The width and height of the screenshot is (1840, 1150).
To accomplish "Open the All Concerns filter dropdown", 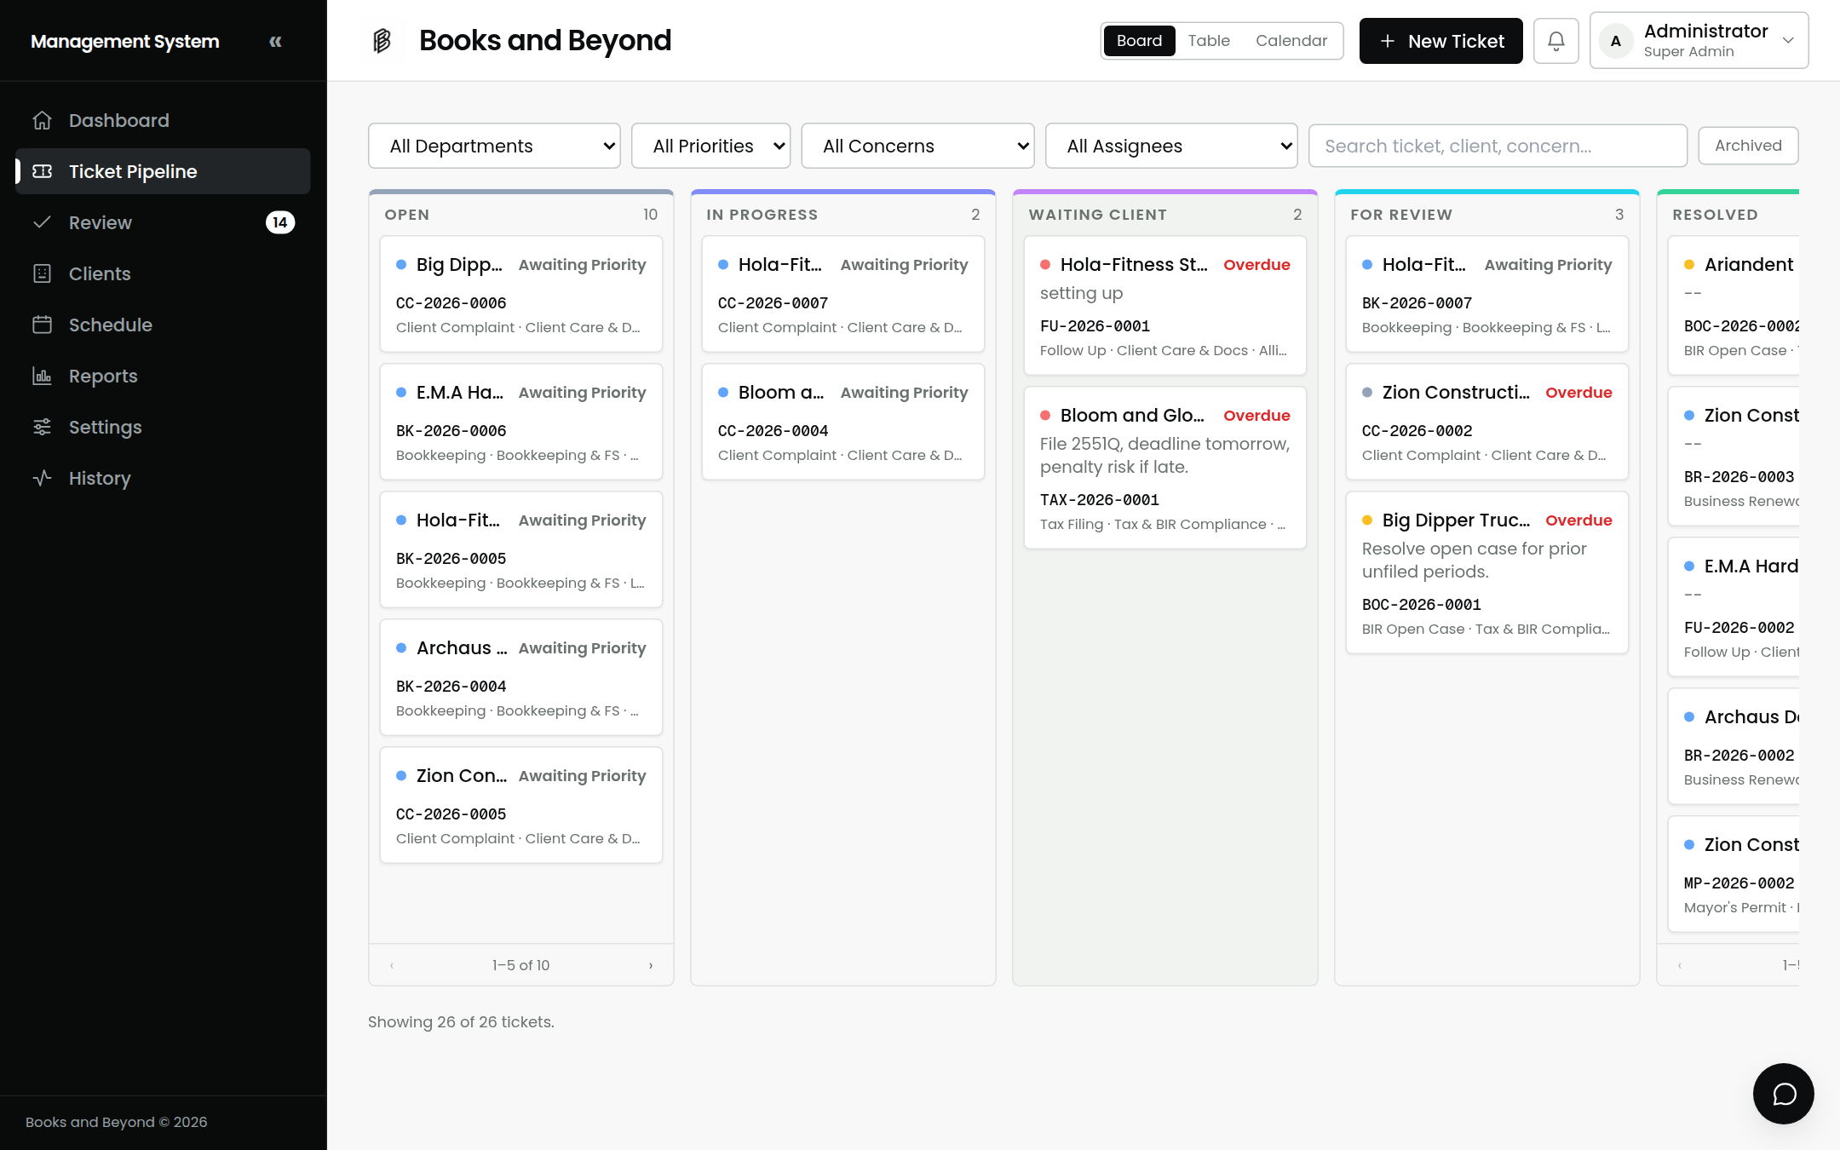I will click(x=917, y=146).
